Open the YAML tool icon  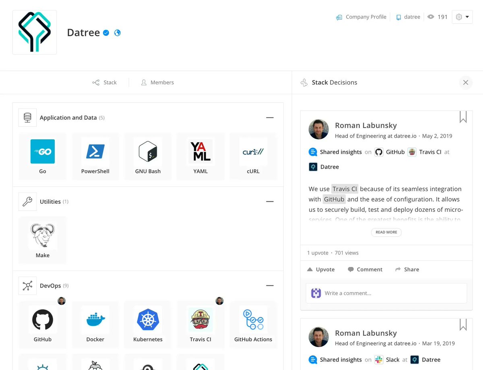[x=200, y=151]
